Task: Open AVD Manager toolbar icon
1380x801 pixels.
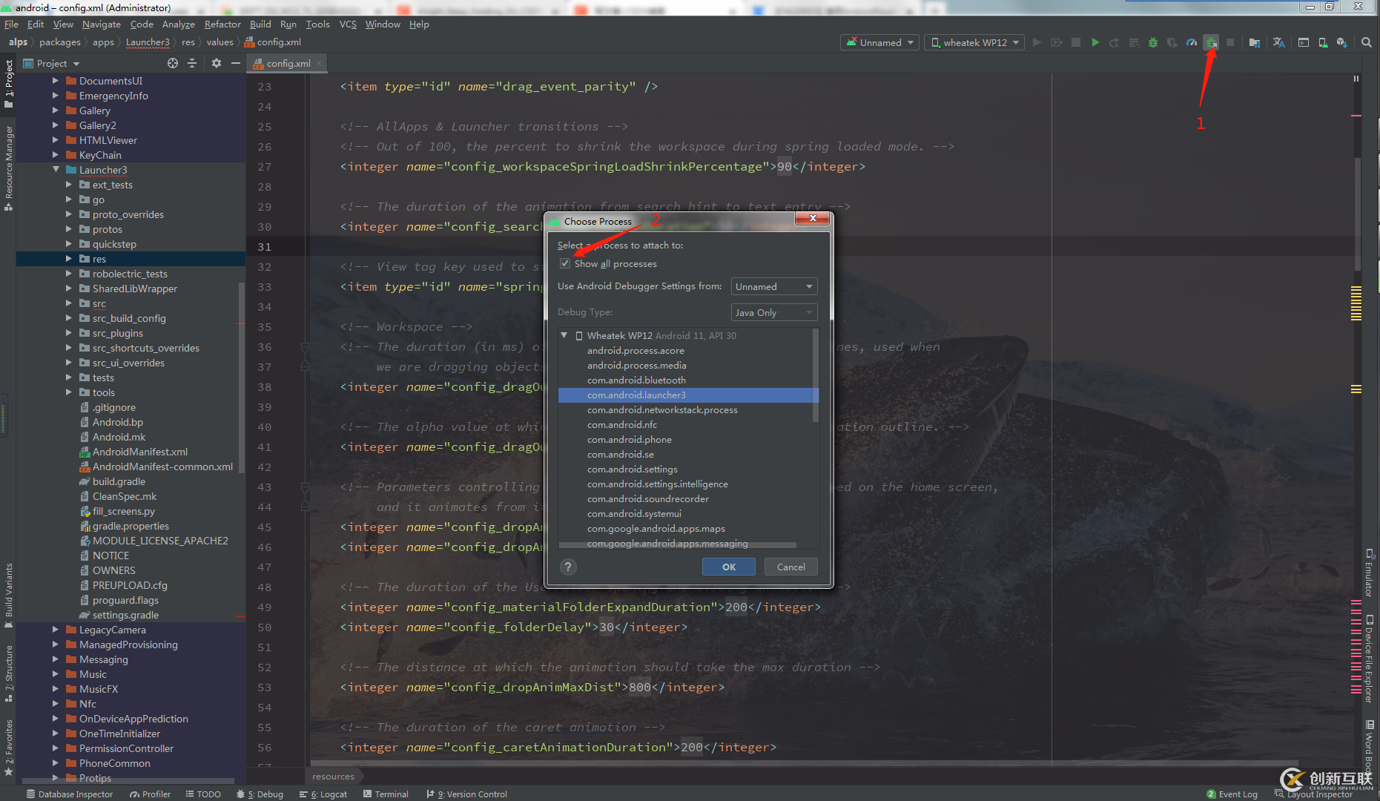Action: pos(1323,42)
